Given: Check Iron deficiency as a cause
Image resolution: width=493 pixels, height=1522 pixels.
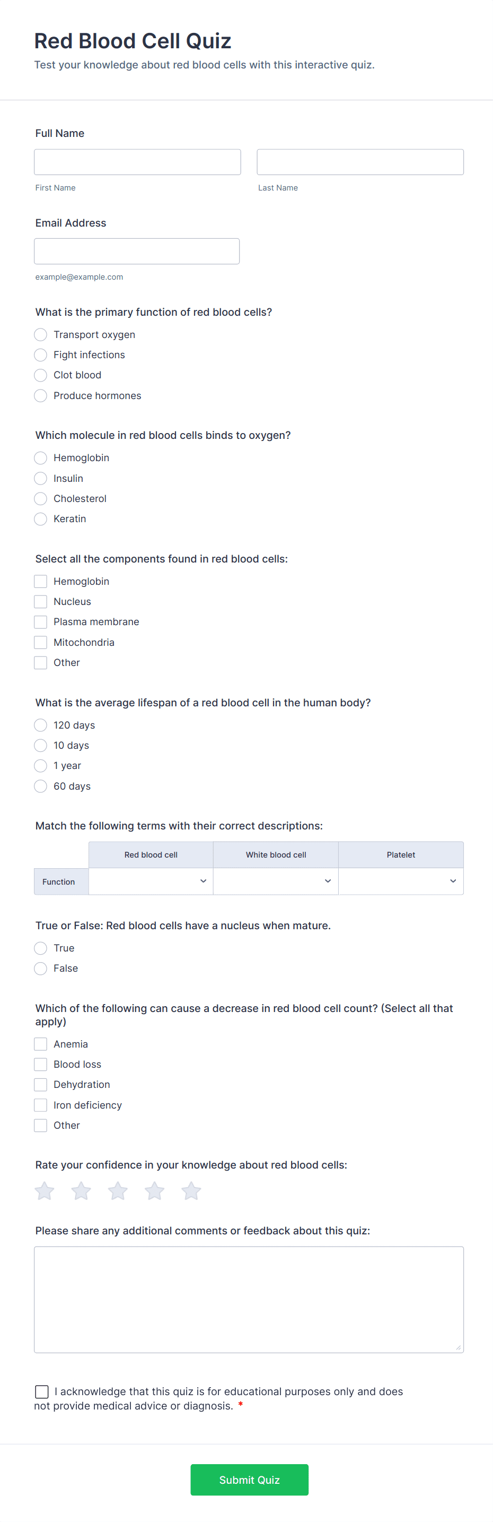Looking at the screenshot, I should [x=41, y=1105].
